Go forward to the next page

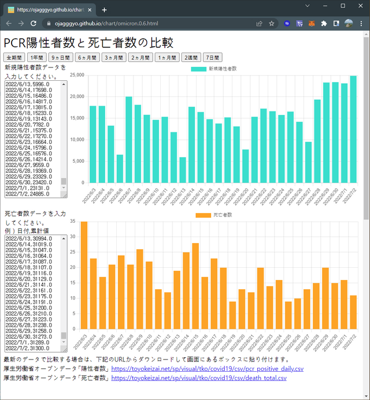click(21, 24)
